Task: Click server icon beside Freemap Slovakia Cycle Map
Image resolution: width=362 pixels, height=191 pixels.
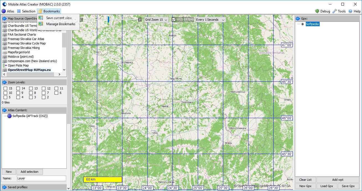Action: [5, 43]
